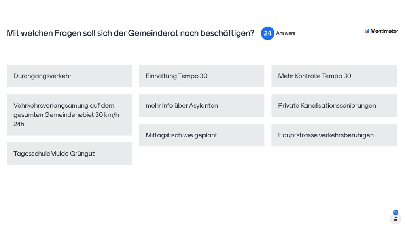Click the blue 24 answers badge
The image size is (405, 228).
268,33
